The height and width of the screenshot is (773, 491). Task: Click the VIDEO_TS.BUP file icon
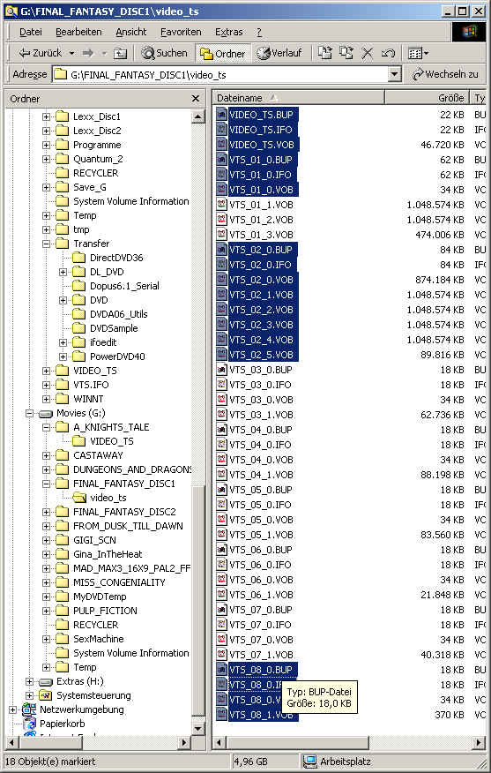click(x=222, y=115)
